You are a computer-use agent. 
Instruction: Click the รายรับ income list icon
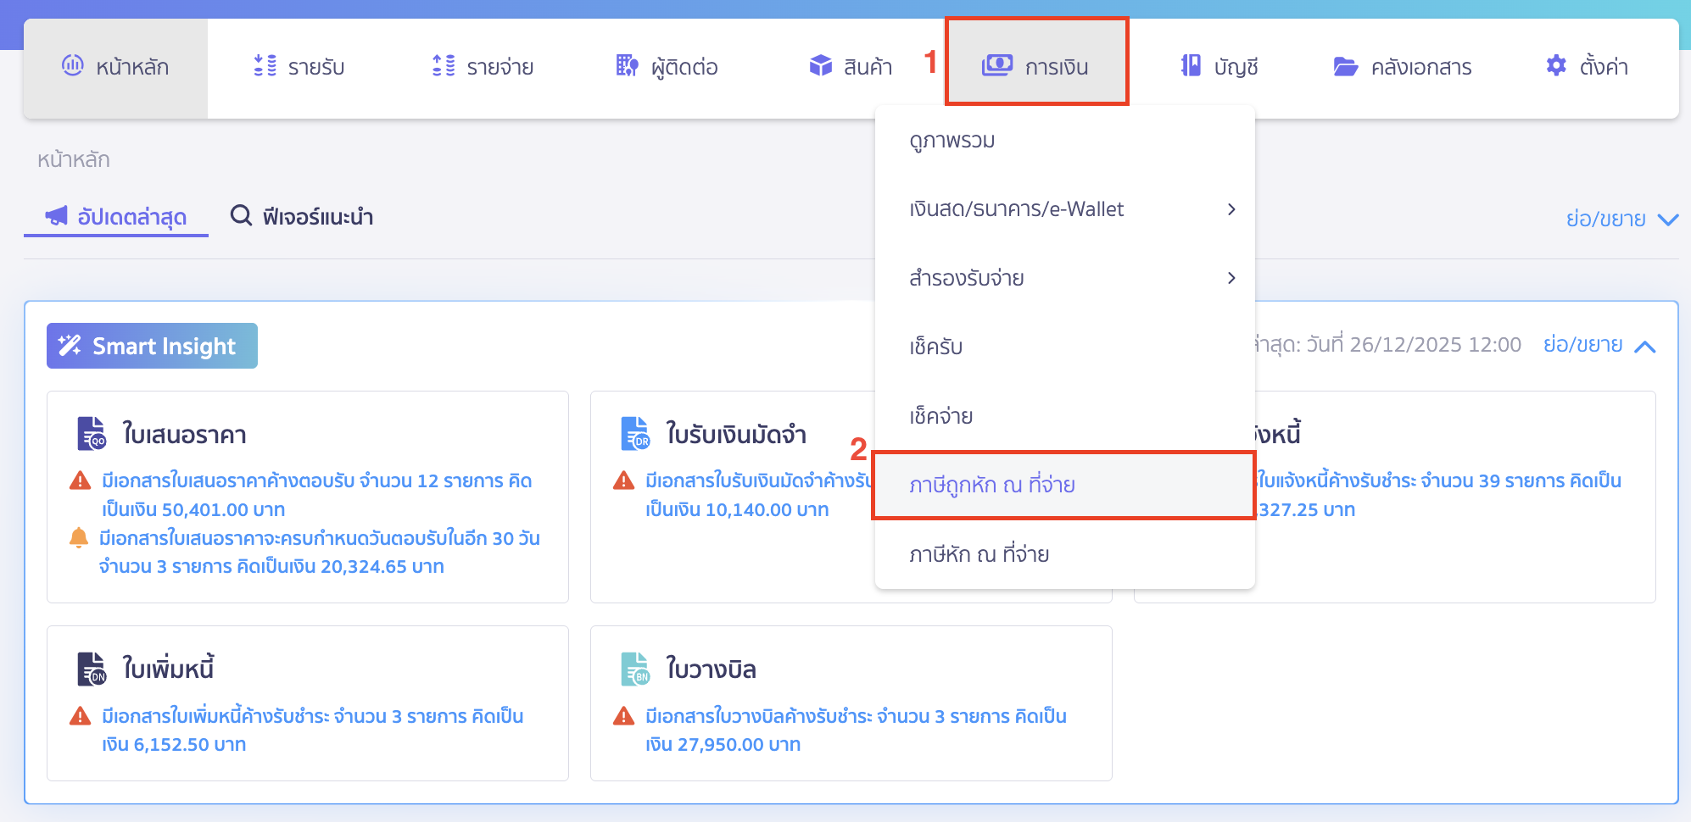coord(265,65)
